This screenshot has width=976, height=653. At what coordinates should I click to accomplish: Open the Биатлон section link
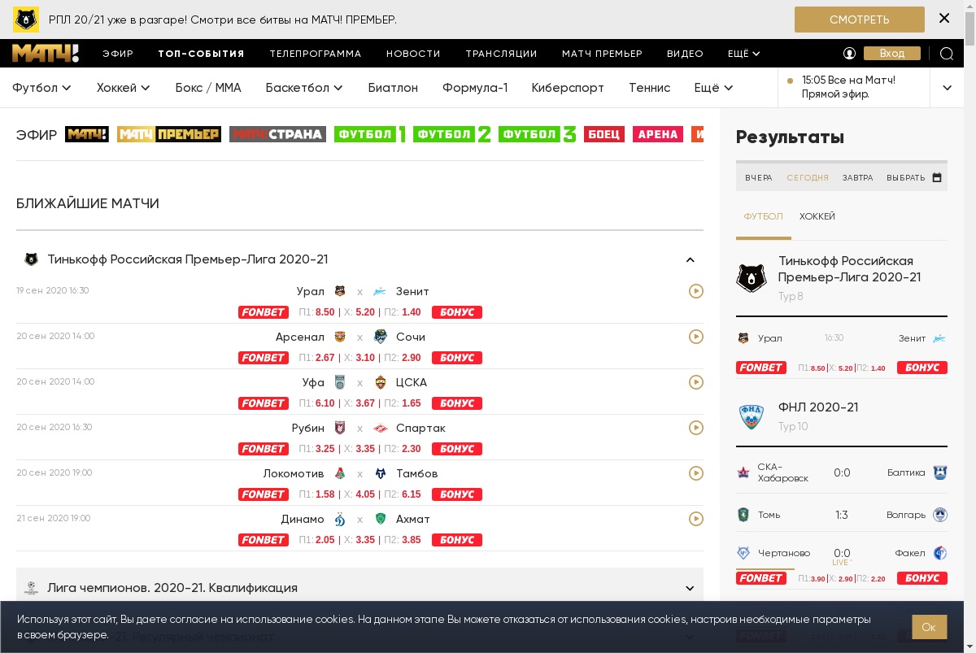pyautogui.click(x=393, y=88)
